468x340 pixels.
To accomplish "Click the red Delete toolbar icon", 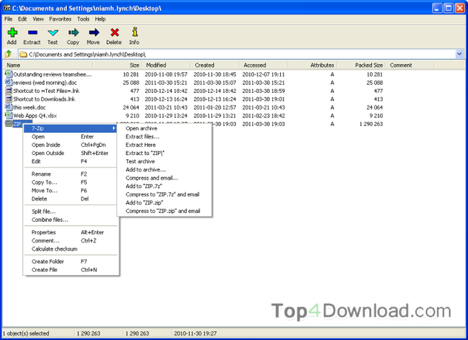I will [114, 32].
